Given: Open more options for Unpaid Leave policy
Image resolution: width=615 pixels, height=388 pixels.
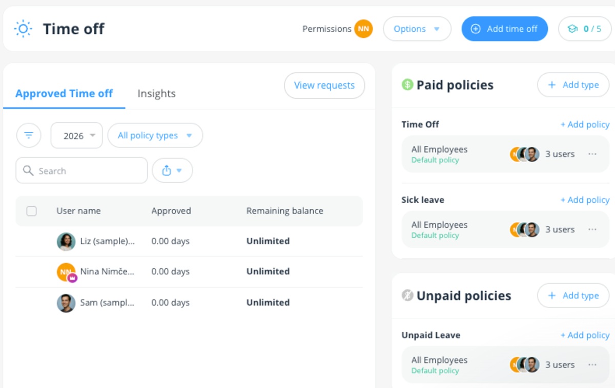Looking at the screenshot, I should [x=592, y=364].
